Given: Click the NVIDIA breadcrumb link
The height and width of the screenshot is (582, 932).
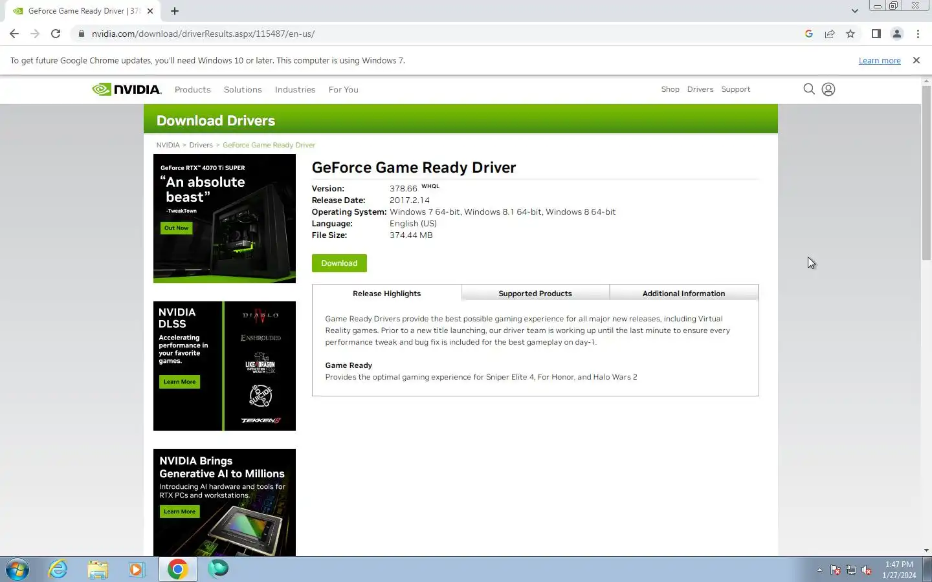Looking at the screenshot, I should 168,145.
